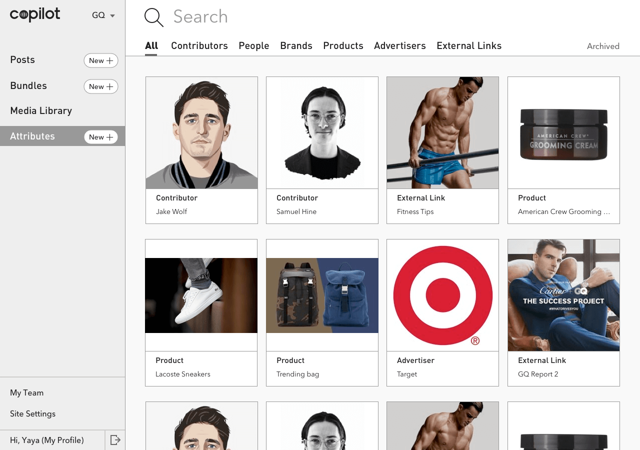Viewport: 640px width, 450px height.
Task: View Archived attributes
Action: pyautogui.click(x=603, y=46)
